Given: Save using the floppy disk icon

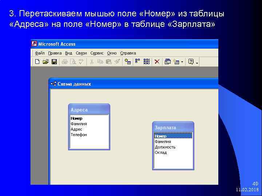Looking at the screenshot, I should click(54, 62).
